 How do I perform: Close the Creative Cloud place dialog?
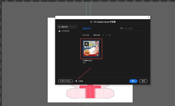tap(148, 17)
